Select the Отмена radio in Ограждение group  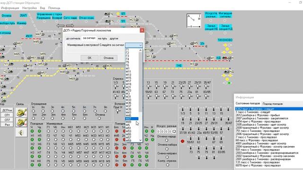click(x=99, y=119)
